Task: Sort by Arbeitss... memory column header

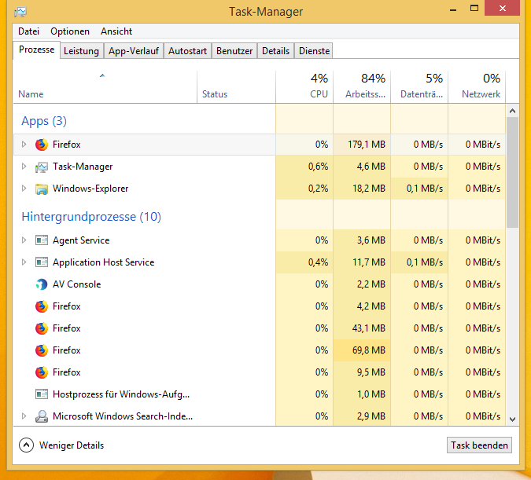Action: (362, 87)
